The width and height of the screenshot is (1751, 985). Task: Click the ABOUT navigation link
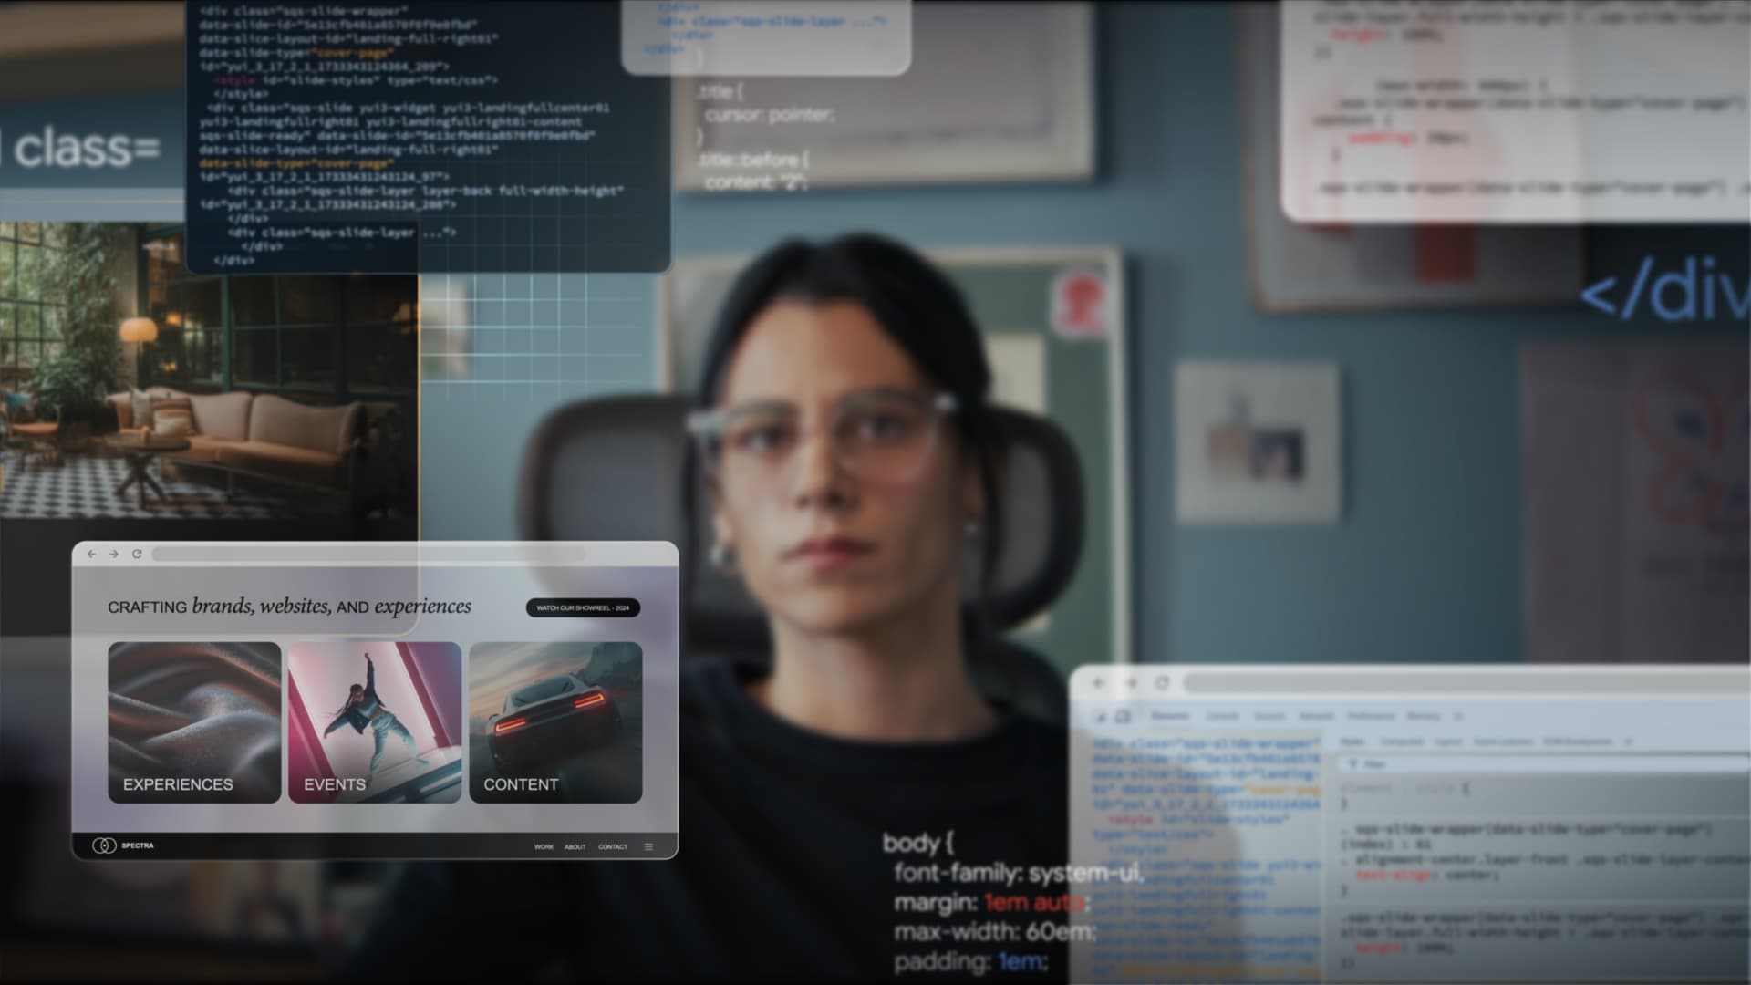pyautogui.click(x=574, y=846)
